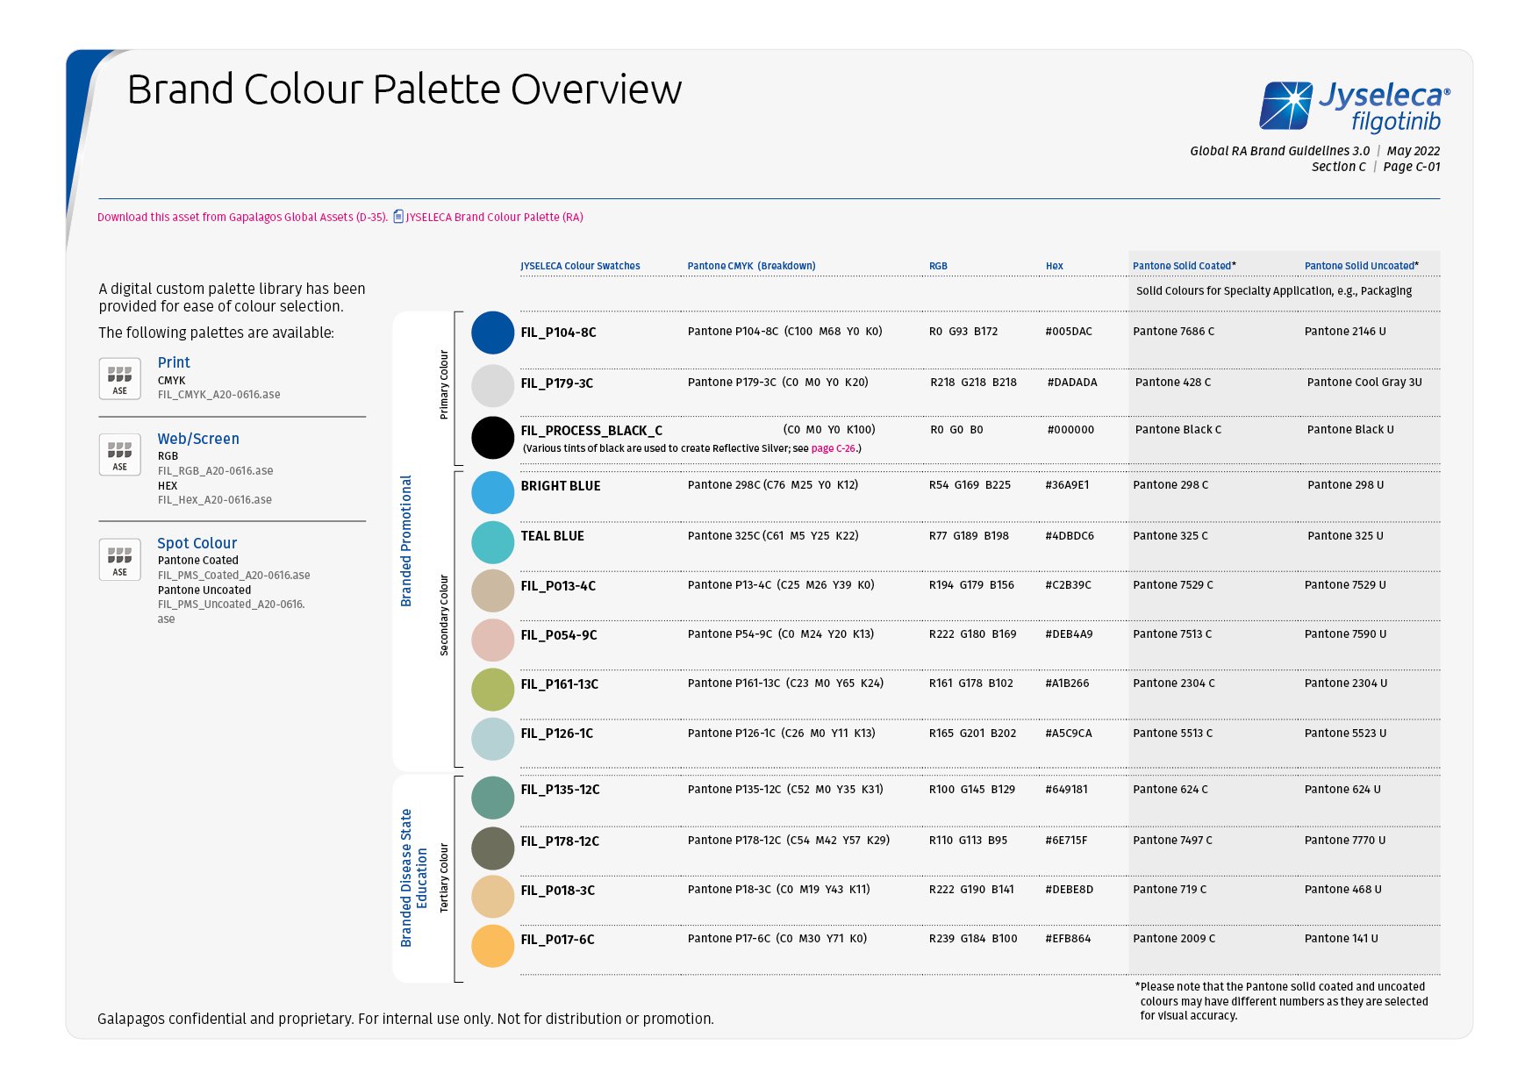Pick the FIL_P017-6C orange swatch
This screenshot has height=1088, width=1539.
492,946
